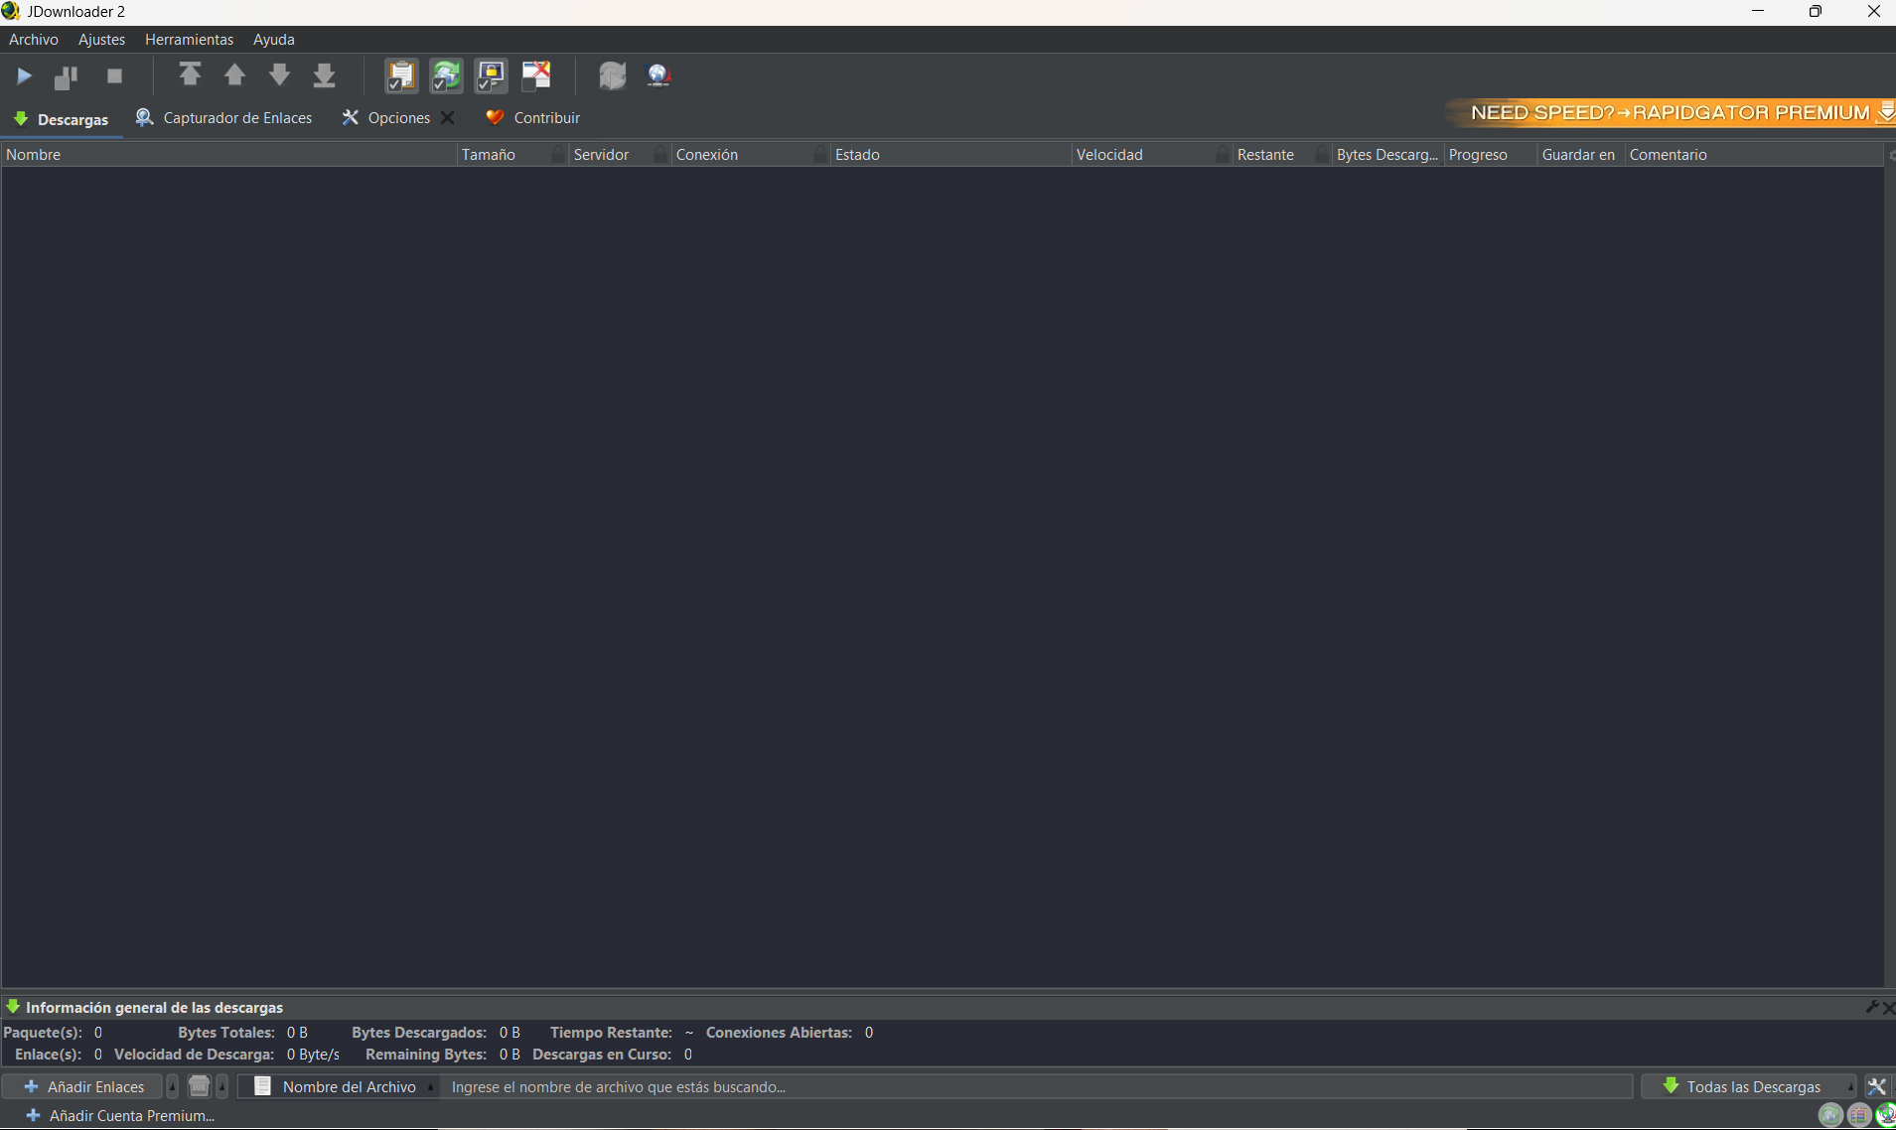Click the Bytes Totales label
The height and width of the screenshot is (1130, 1896).
226,1033
